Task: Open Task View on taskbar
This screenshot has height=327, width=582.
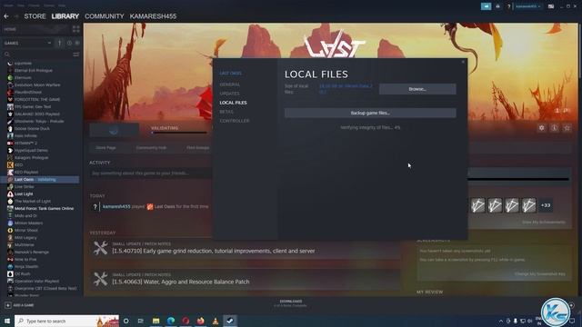Action: (x=141, y=321)
